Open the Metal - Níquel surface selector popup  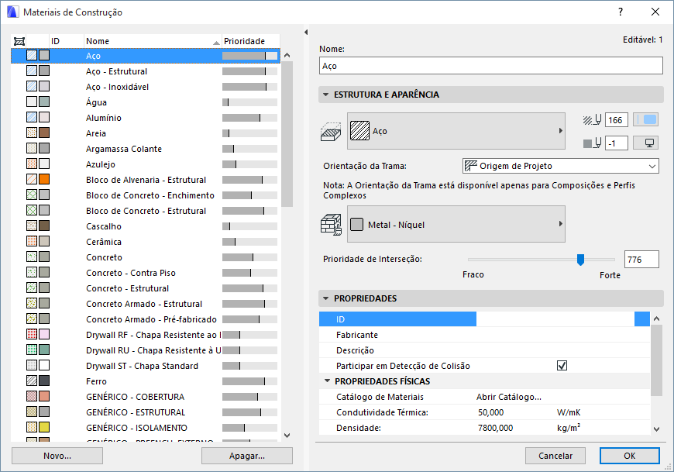(x=456, y=224)
